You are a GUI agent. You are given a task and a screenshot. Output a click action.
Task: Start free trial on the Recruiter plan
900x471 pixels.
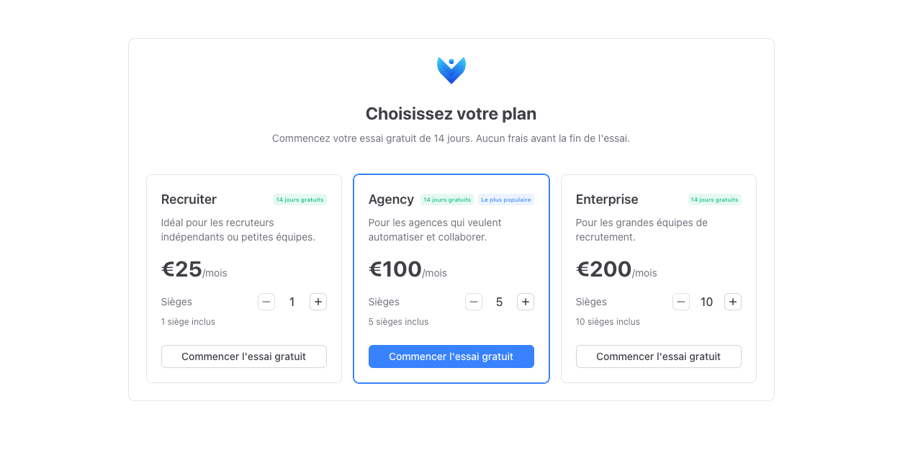244,356
